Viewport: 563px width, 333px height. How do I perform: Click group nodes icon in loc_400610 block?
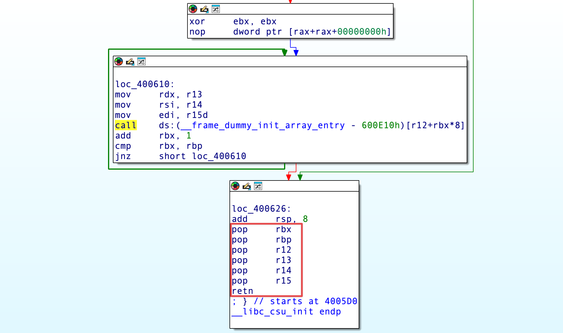pyautogui.click(x=141, y=61)
